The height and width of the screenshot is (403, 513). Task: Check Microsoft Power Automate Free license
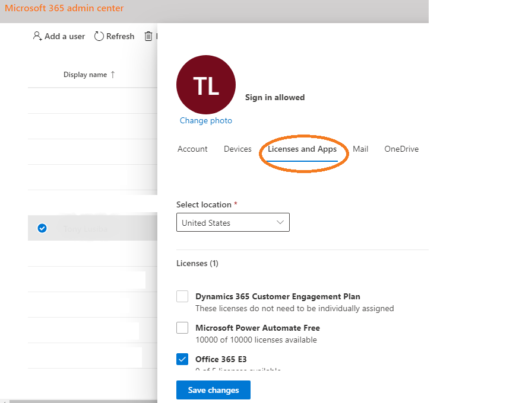(182, 328)
